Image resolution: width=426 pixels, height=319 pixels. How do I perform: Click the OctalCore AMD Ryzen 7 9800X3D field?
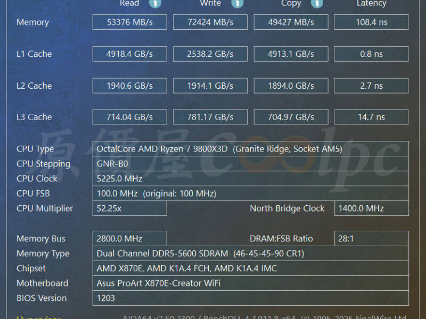pos(250,149)
